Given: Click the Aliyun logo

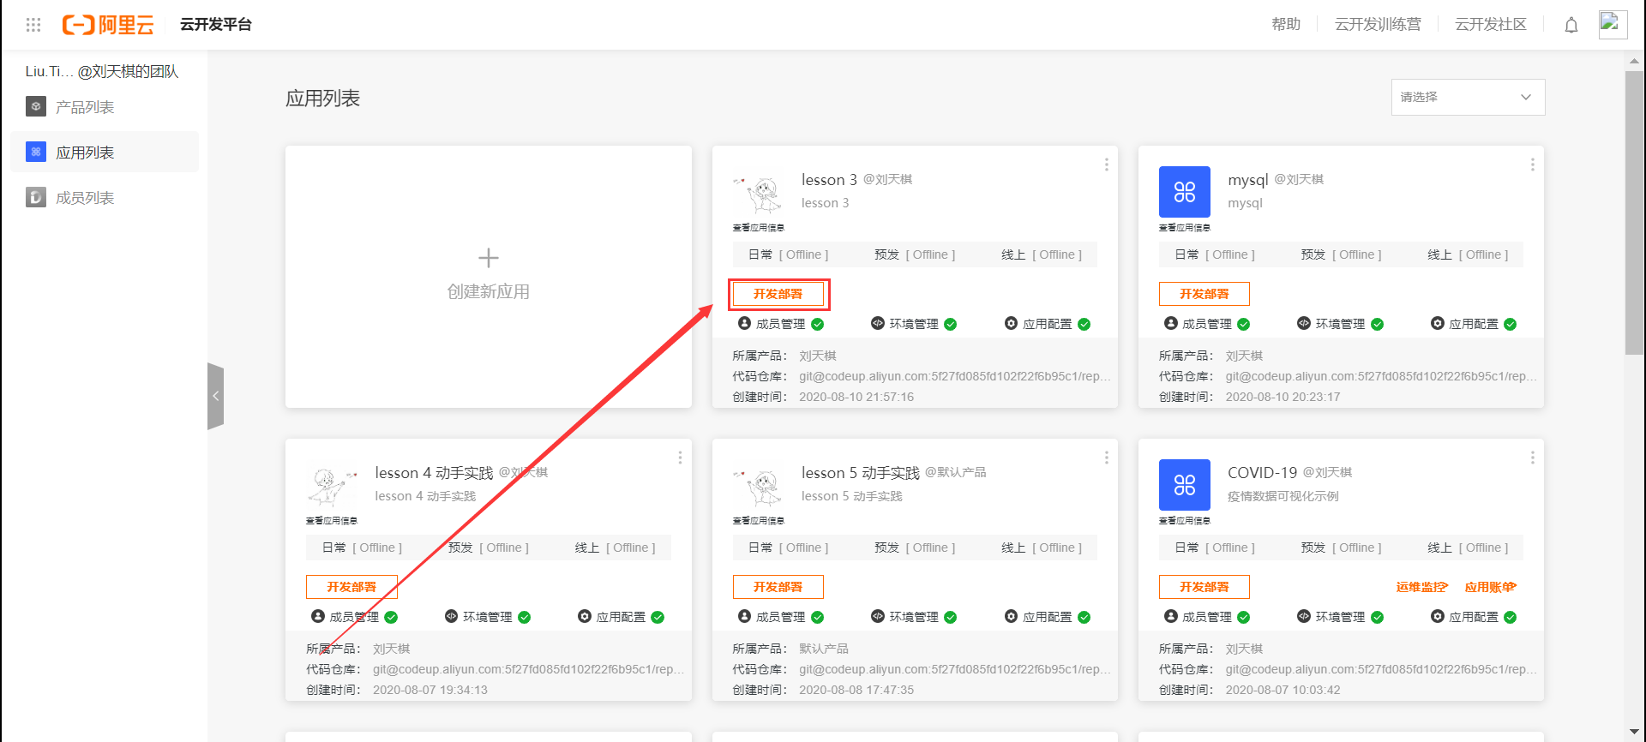Looking at the screenshot, I should pyautogui.click(x=108, y=25).
